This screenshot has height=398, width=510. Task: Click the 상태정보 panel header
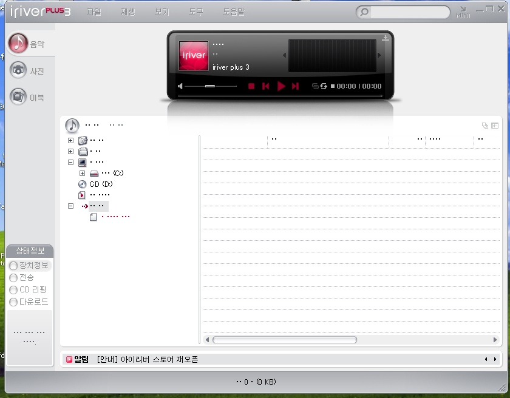click(x=30, y=251)
